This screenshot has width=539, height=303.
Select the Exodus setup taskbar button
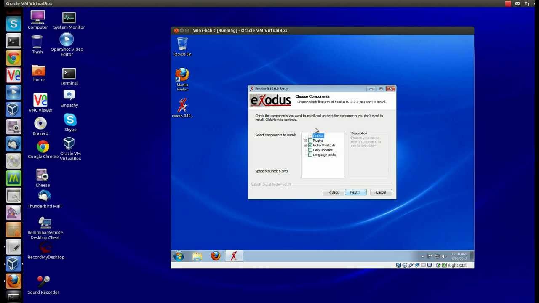click(234, 256)
